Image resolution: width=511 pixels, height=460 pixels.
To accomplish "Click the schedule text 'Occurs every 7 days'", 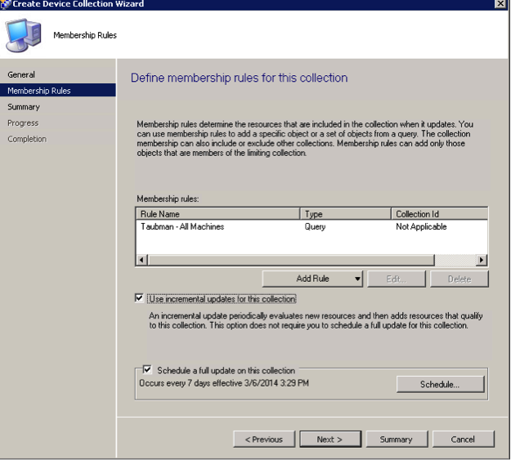I will coord(224,383).
